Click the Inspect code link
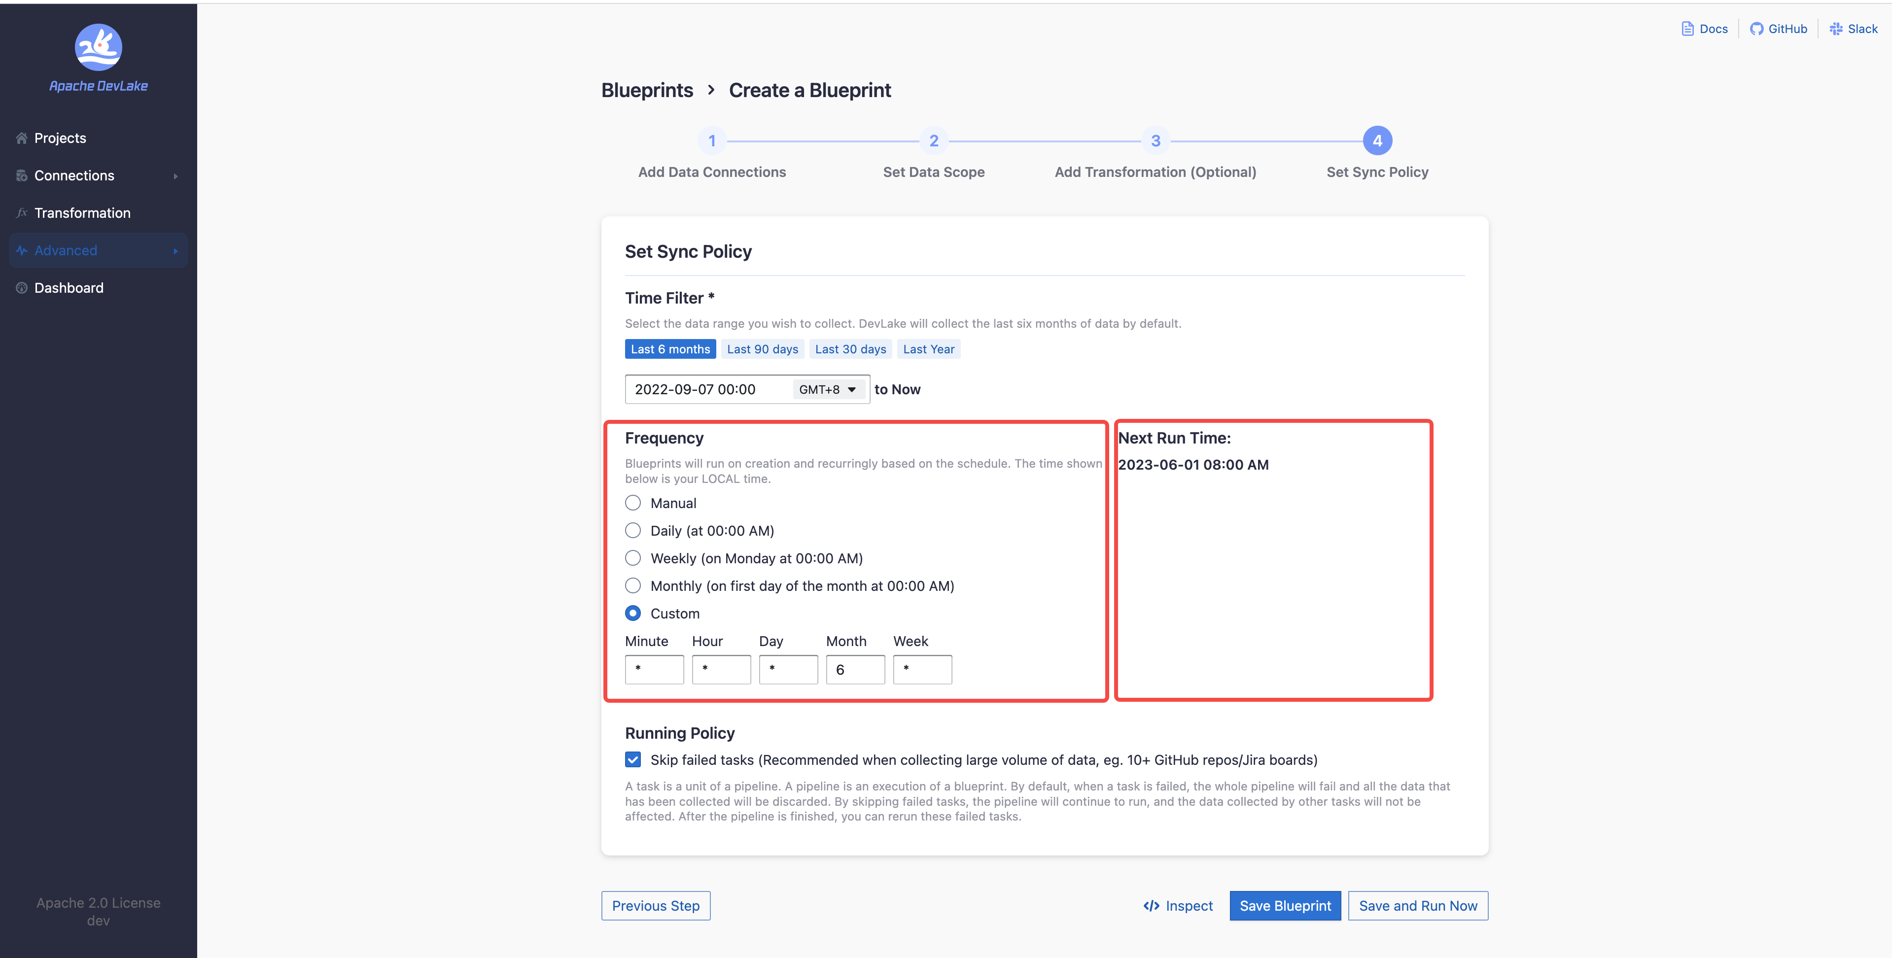1892x958 pixels. pos(1178,906)
